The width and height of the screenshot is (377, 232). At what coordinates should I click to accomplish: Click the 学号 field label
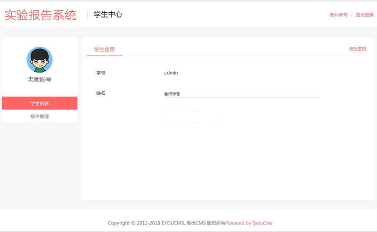point(101,73)
